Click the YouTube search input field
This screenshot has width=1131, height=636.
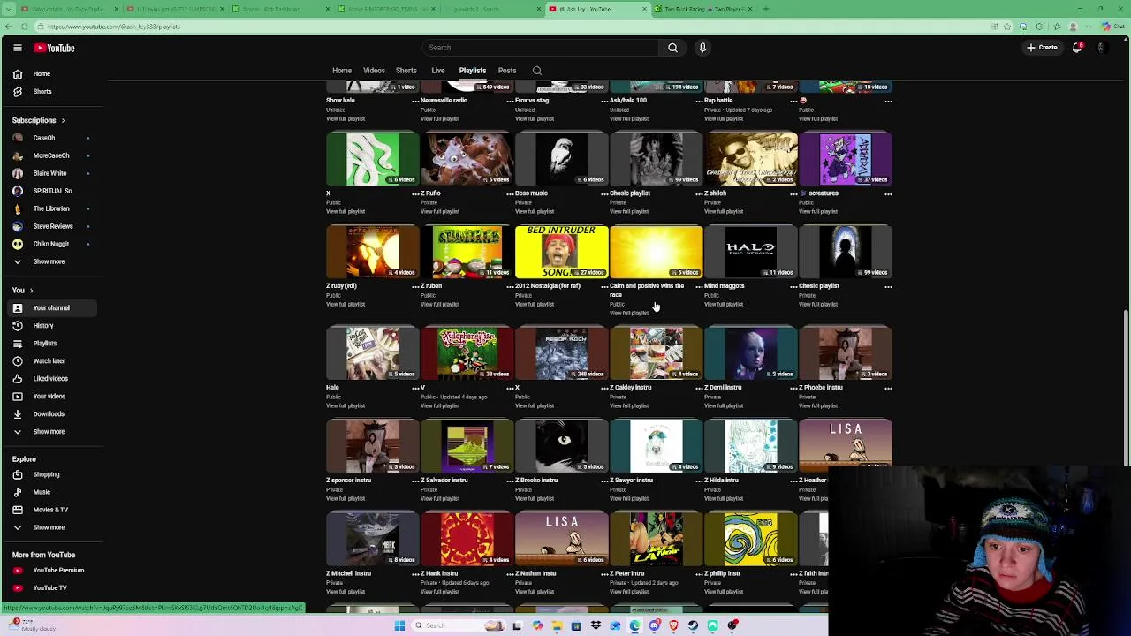[x=541, y=48]
